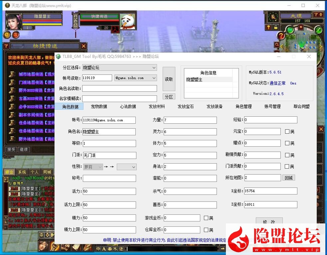Screen dimensions: 327x255
Task: Click the running figure icon beside 大理
Action: 273,17
